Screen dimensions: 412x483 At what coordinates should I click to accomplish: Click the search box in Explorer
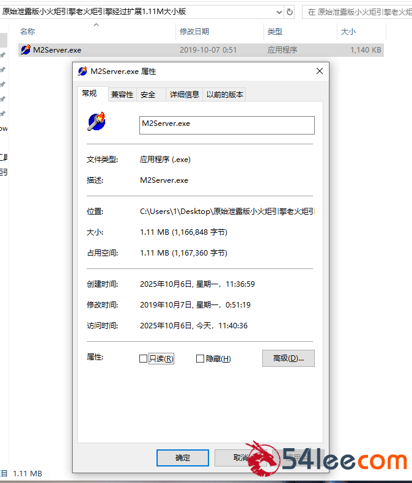pos(357,12)
